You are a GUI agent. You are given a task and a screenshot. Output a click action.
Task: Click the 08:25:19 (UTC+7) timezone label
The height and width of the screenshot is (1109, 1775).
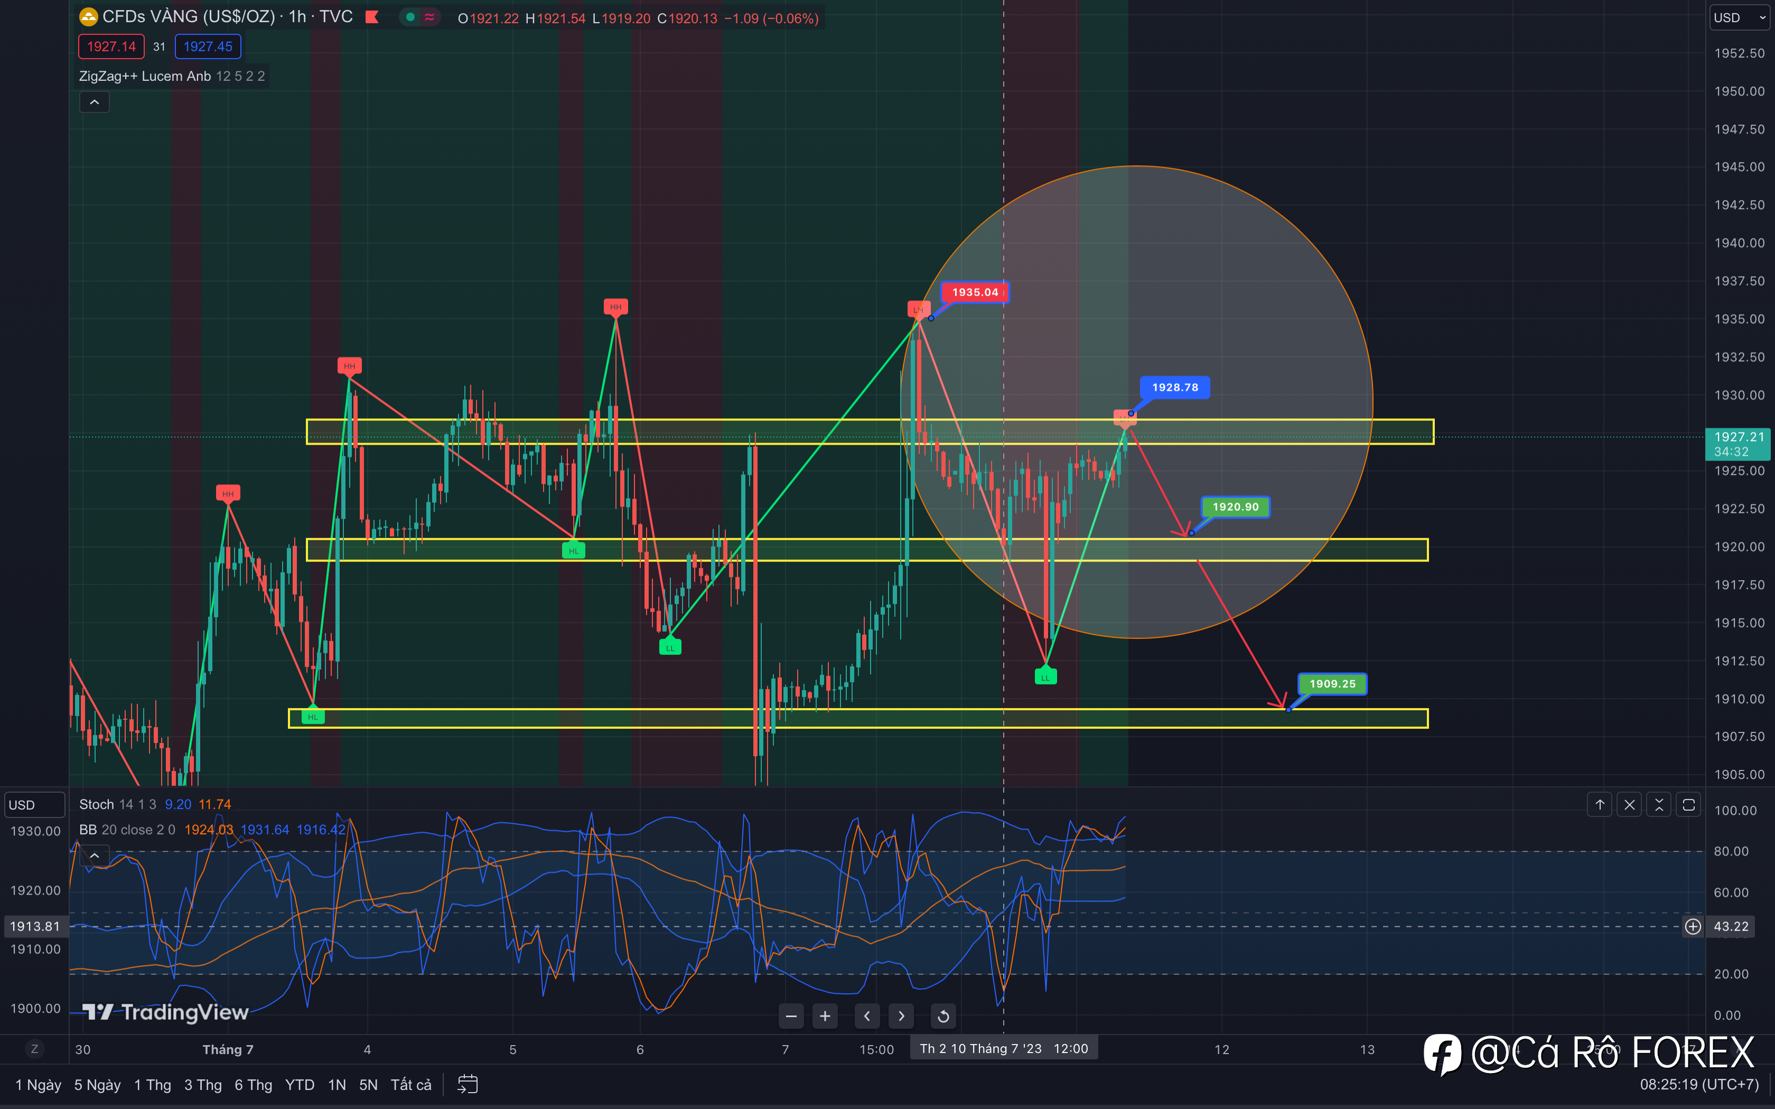point(1699,1084)
